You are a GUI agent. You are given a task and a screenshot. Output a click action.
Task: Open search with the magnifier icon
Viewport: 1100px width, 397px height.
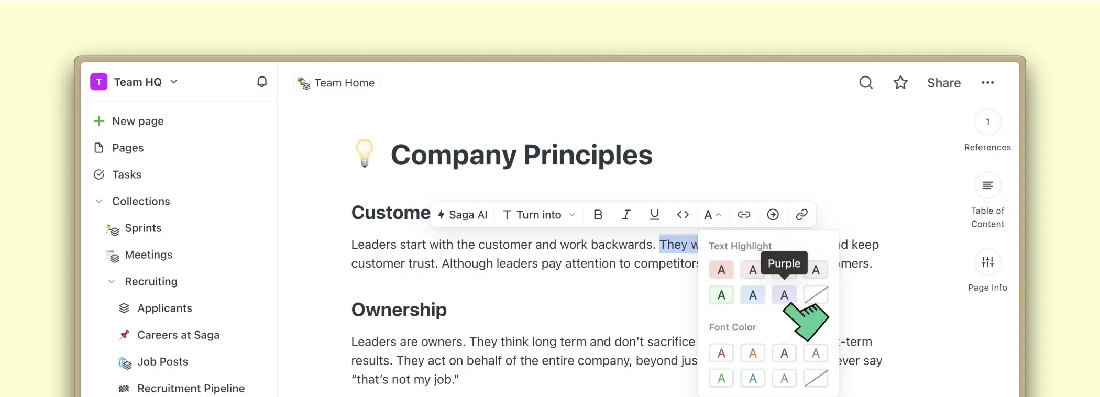(x=866, y=83)
